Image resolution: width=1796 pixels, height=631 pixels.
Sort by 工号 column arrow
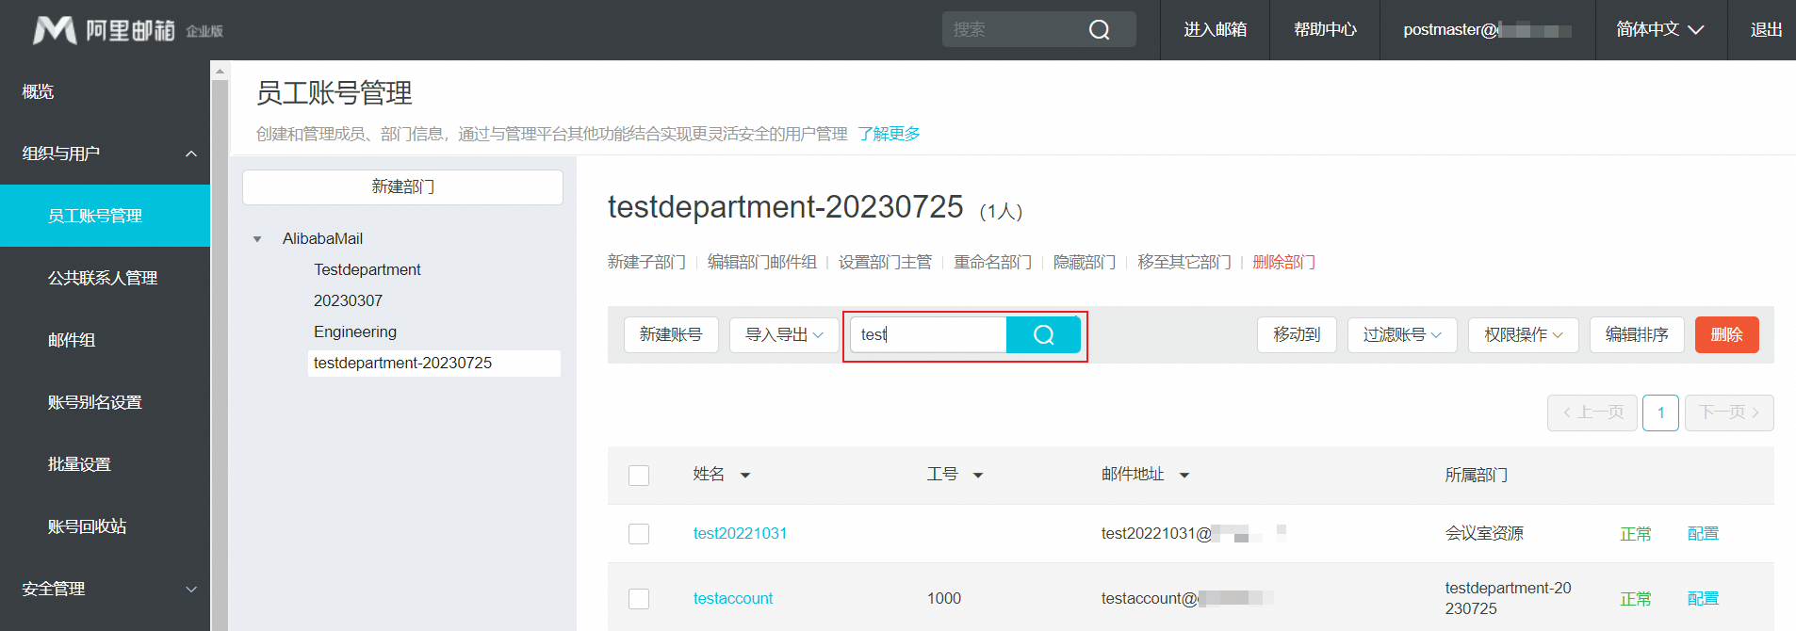(978, 476)
